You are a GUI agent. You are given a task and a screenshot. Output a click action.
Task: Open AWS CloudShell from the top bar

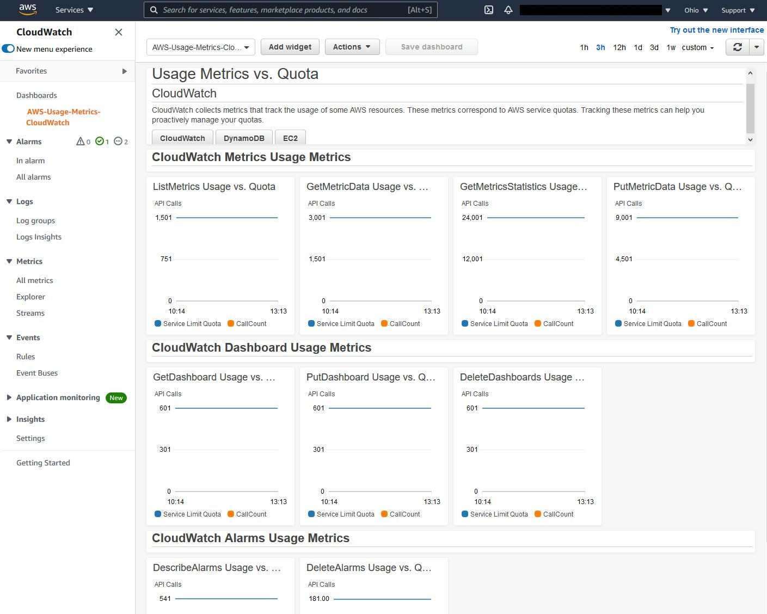pyautogui.click(x=488, y=10)
